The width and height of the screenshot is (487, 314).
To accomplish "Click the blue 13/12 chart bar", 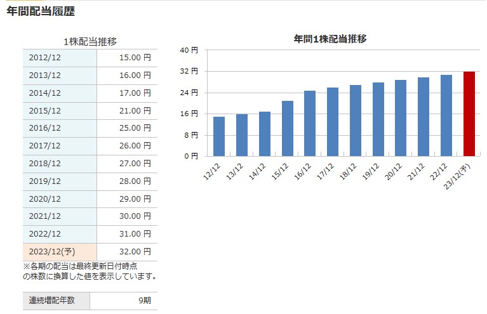I will click(x=242, y=135).
